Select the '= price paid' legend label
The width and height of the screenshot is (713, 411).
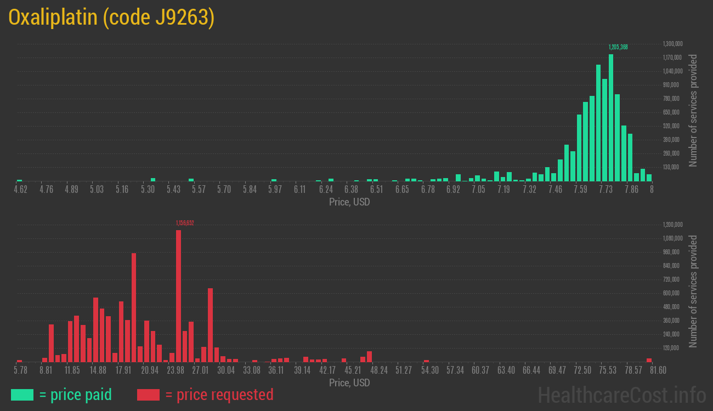coord(76,395)
